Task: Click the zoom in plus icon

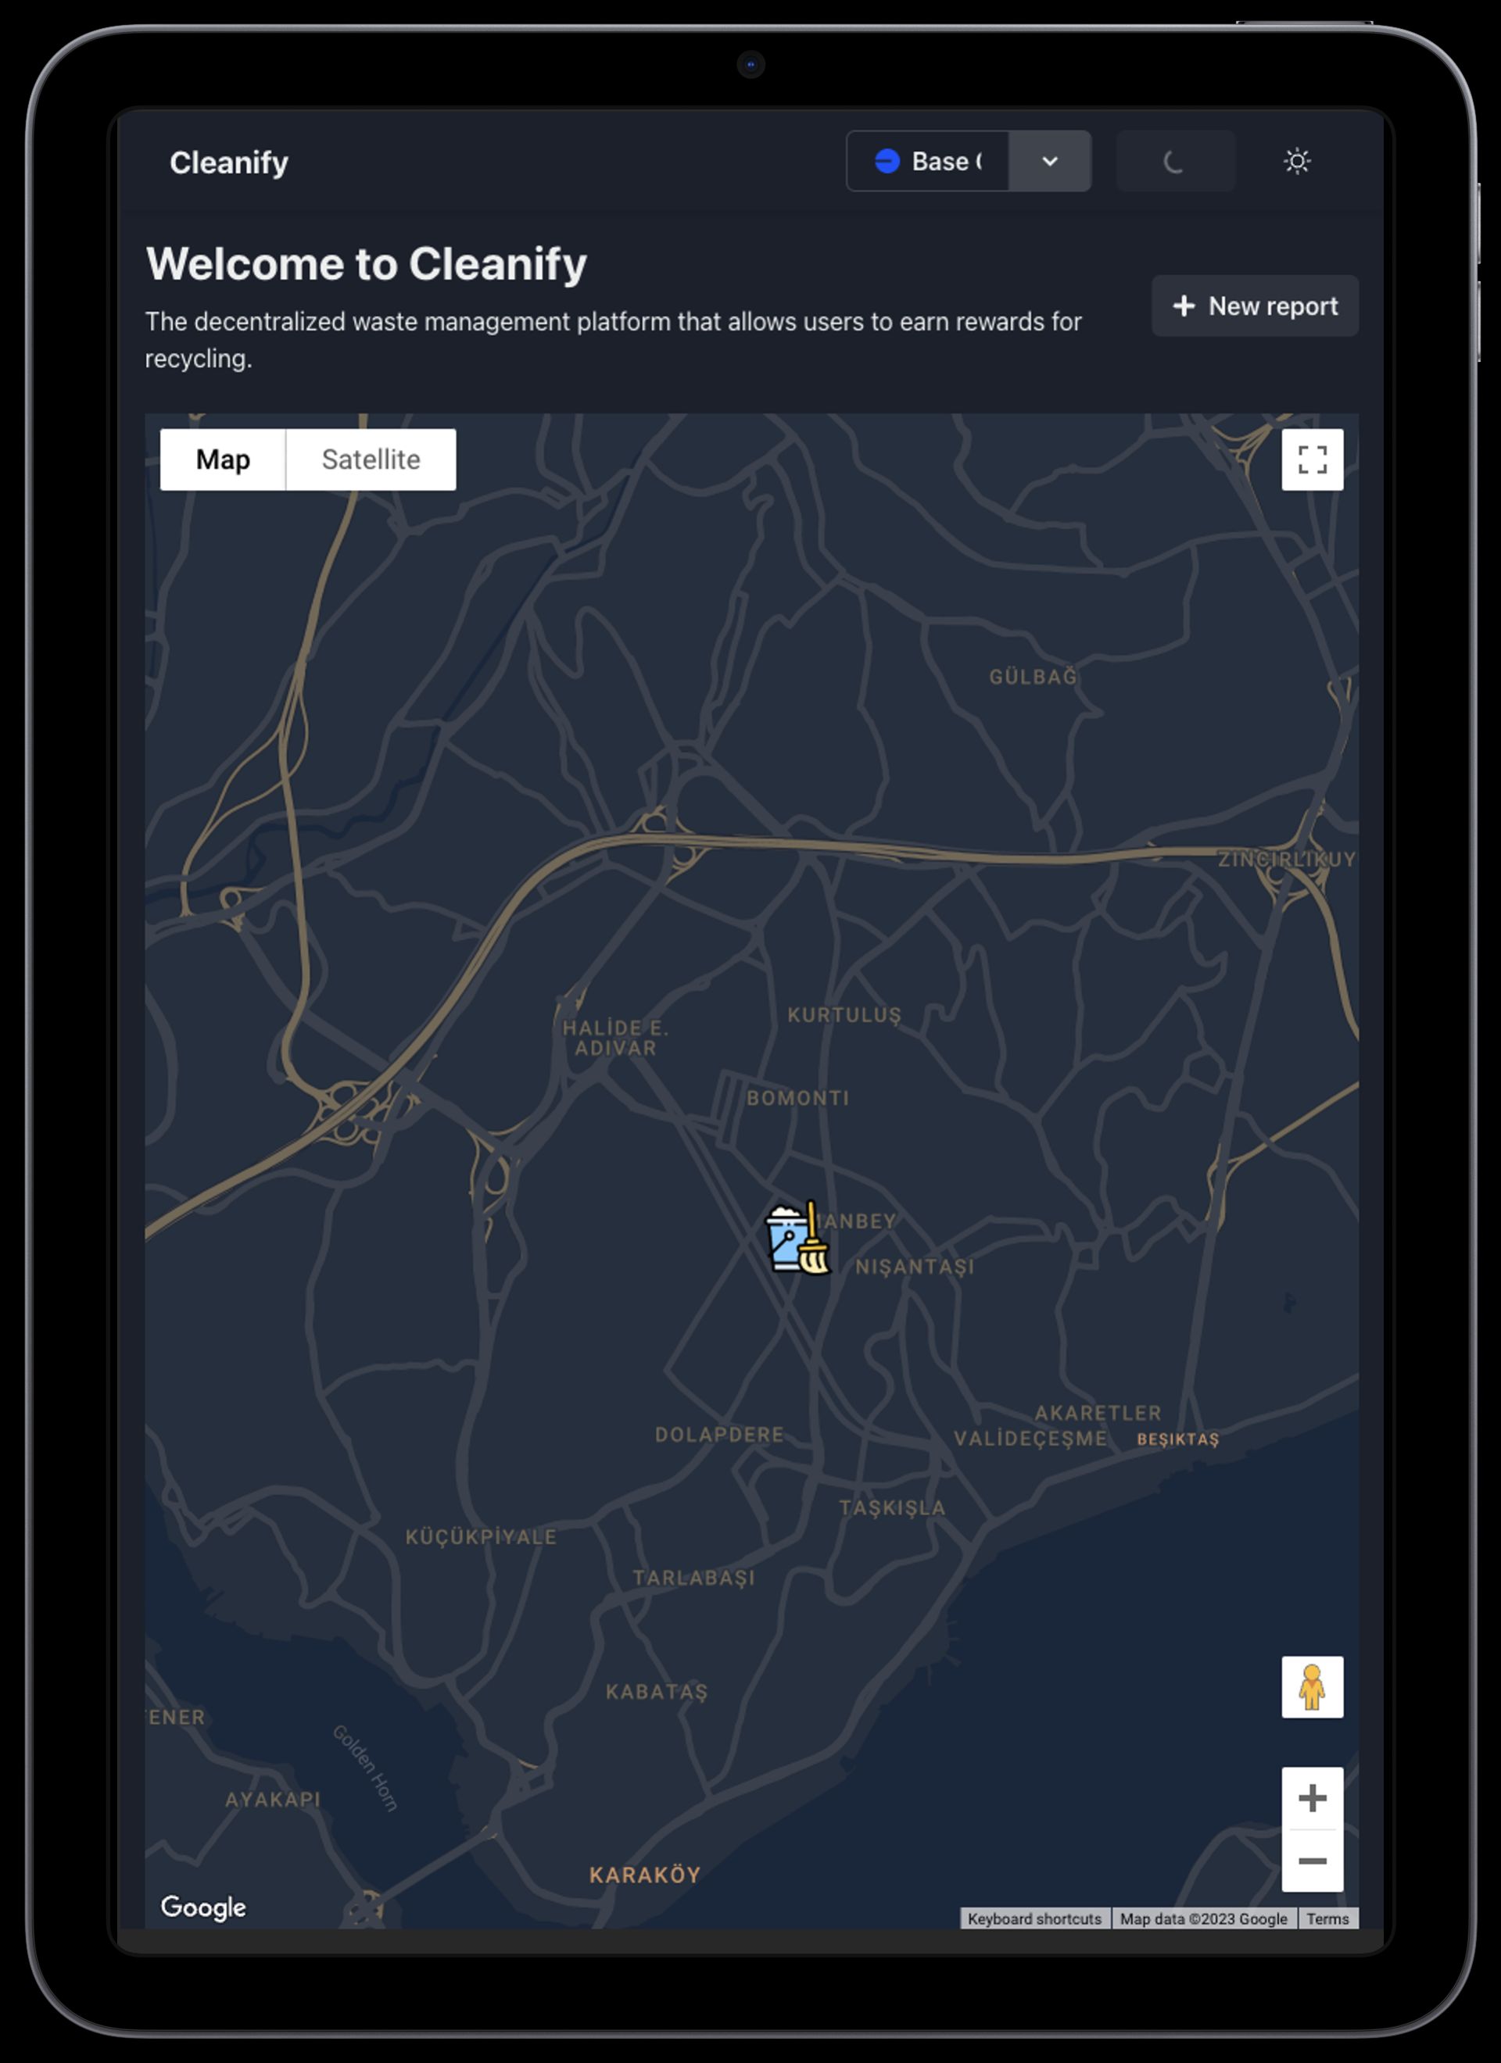Action: [x=1313, y=1797]
